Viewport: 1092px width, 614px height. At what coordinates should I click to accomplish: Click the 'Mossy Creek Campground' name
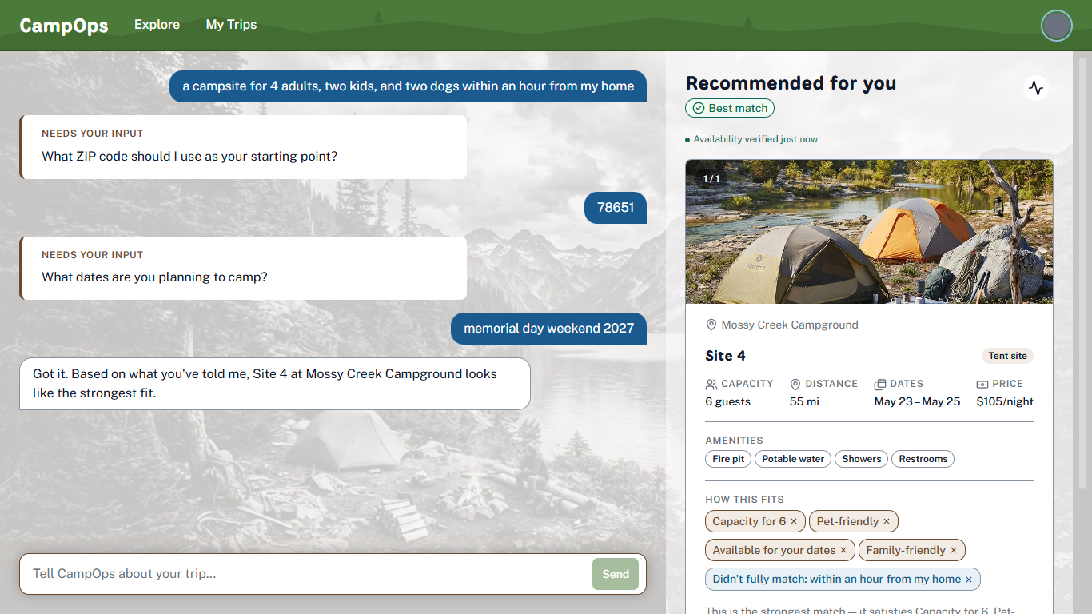click(790, 325)
